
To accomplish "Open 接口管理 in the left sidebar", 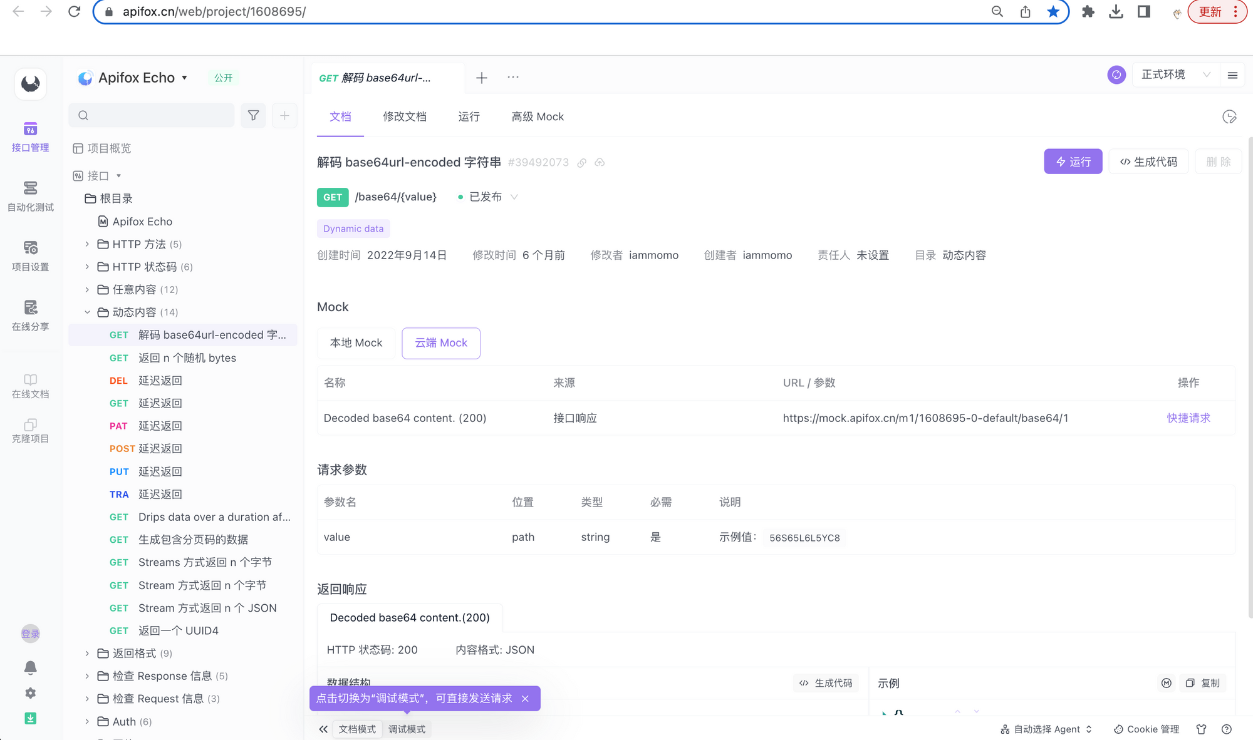I will tap(30, 137).
